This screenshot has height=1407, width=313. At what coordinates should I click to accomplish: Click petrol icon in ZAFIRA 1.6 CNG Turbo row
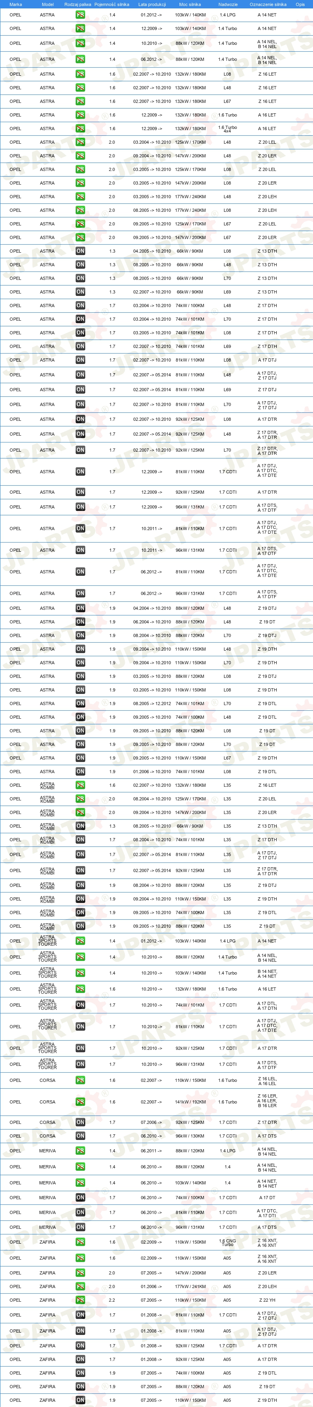pyautogui.click(x=80, y=1242)
